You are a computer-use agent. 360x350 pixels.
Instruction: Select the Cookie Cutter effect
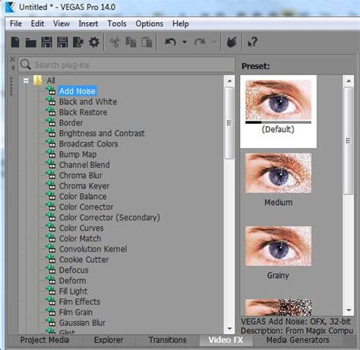pos(84,260)
